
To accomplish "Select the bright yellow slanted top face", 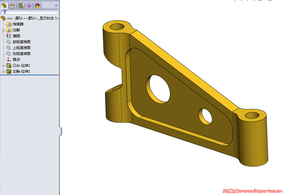I will pyautogui.click(x=185, y=71).
